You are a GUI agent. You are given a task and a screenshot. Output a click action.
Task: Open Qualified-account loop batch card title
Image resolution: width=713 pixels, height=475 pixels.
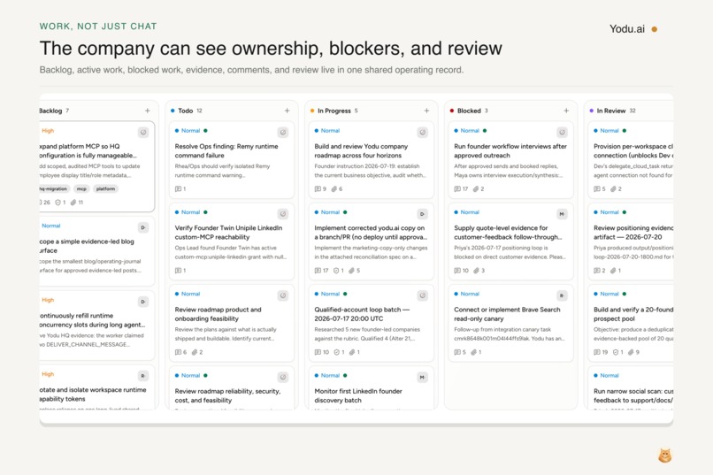point(362,314)
